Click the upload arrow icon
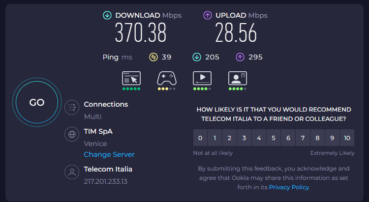Viewport: 369px width, 202px height. (x=207, y=15)
